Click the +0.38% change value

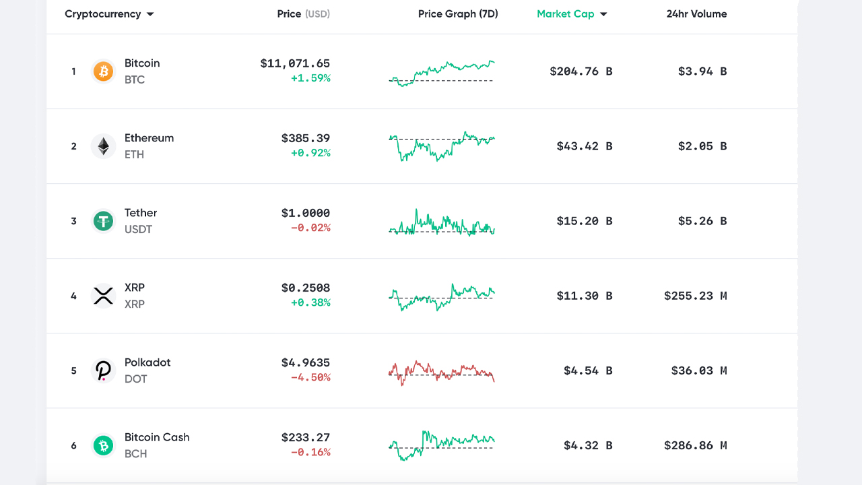310,302
